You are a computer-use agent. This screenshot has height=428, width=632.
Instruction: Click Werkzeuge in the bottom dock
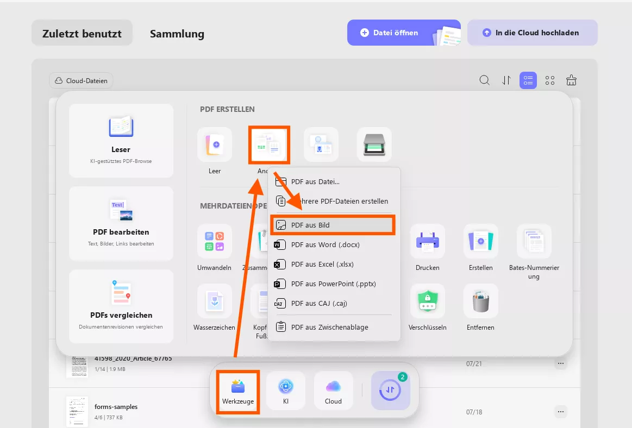[238, 392]
